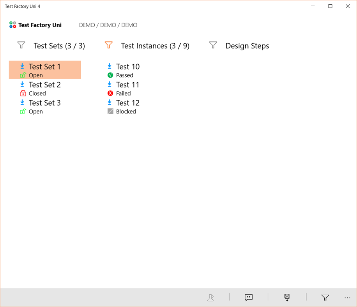This screenshot has height=307, width=357.
Task: Open the filter for the Test Sets column
Action: click(21, 45)
